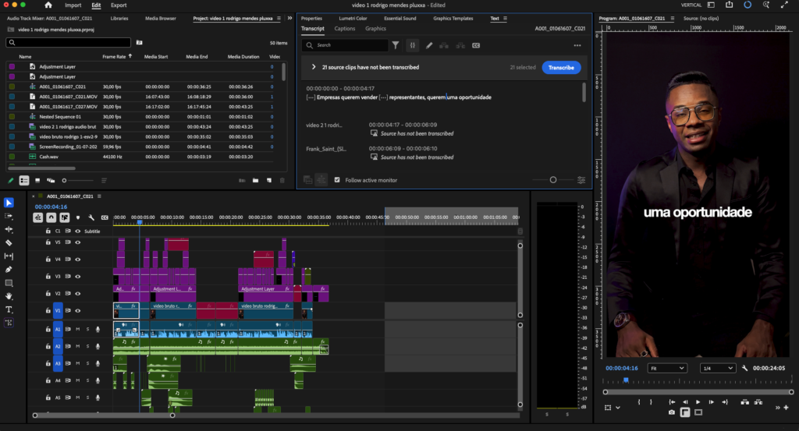Uncheck the Follow active monitor checkbox
Viewport: 799px width, 431px height.
coord(337,180)
